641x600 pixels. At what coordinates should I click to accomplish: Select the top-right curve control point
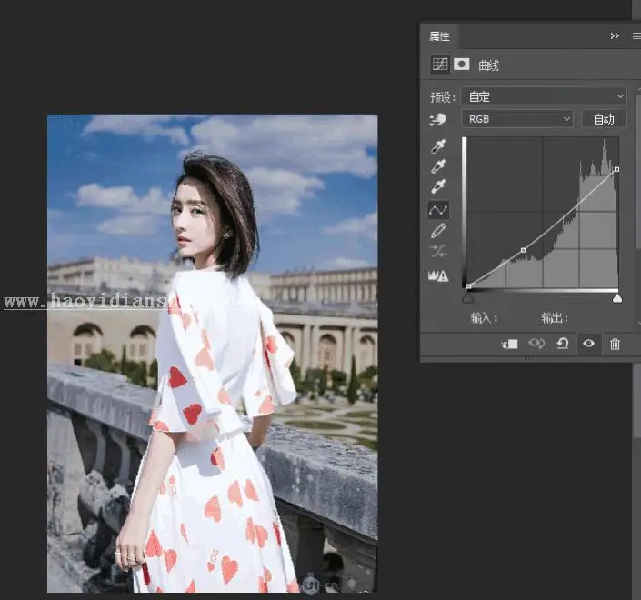[616, 169]
